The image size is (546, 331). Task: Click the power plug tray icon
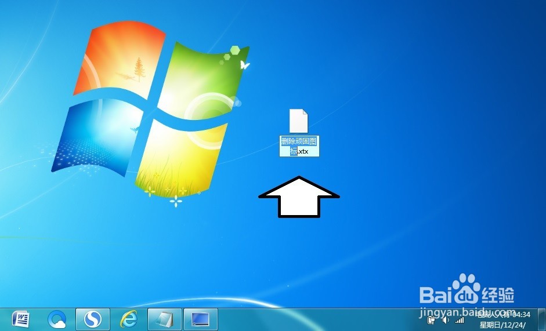pos(432,320)
